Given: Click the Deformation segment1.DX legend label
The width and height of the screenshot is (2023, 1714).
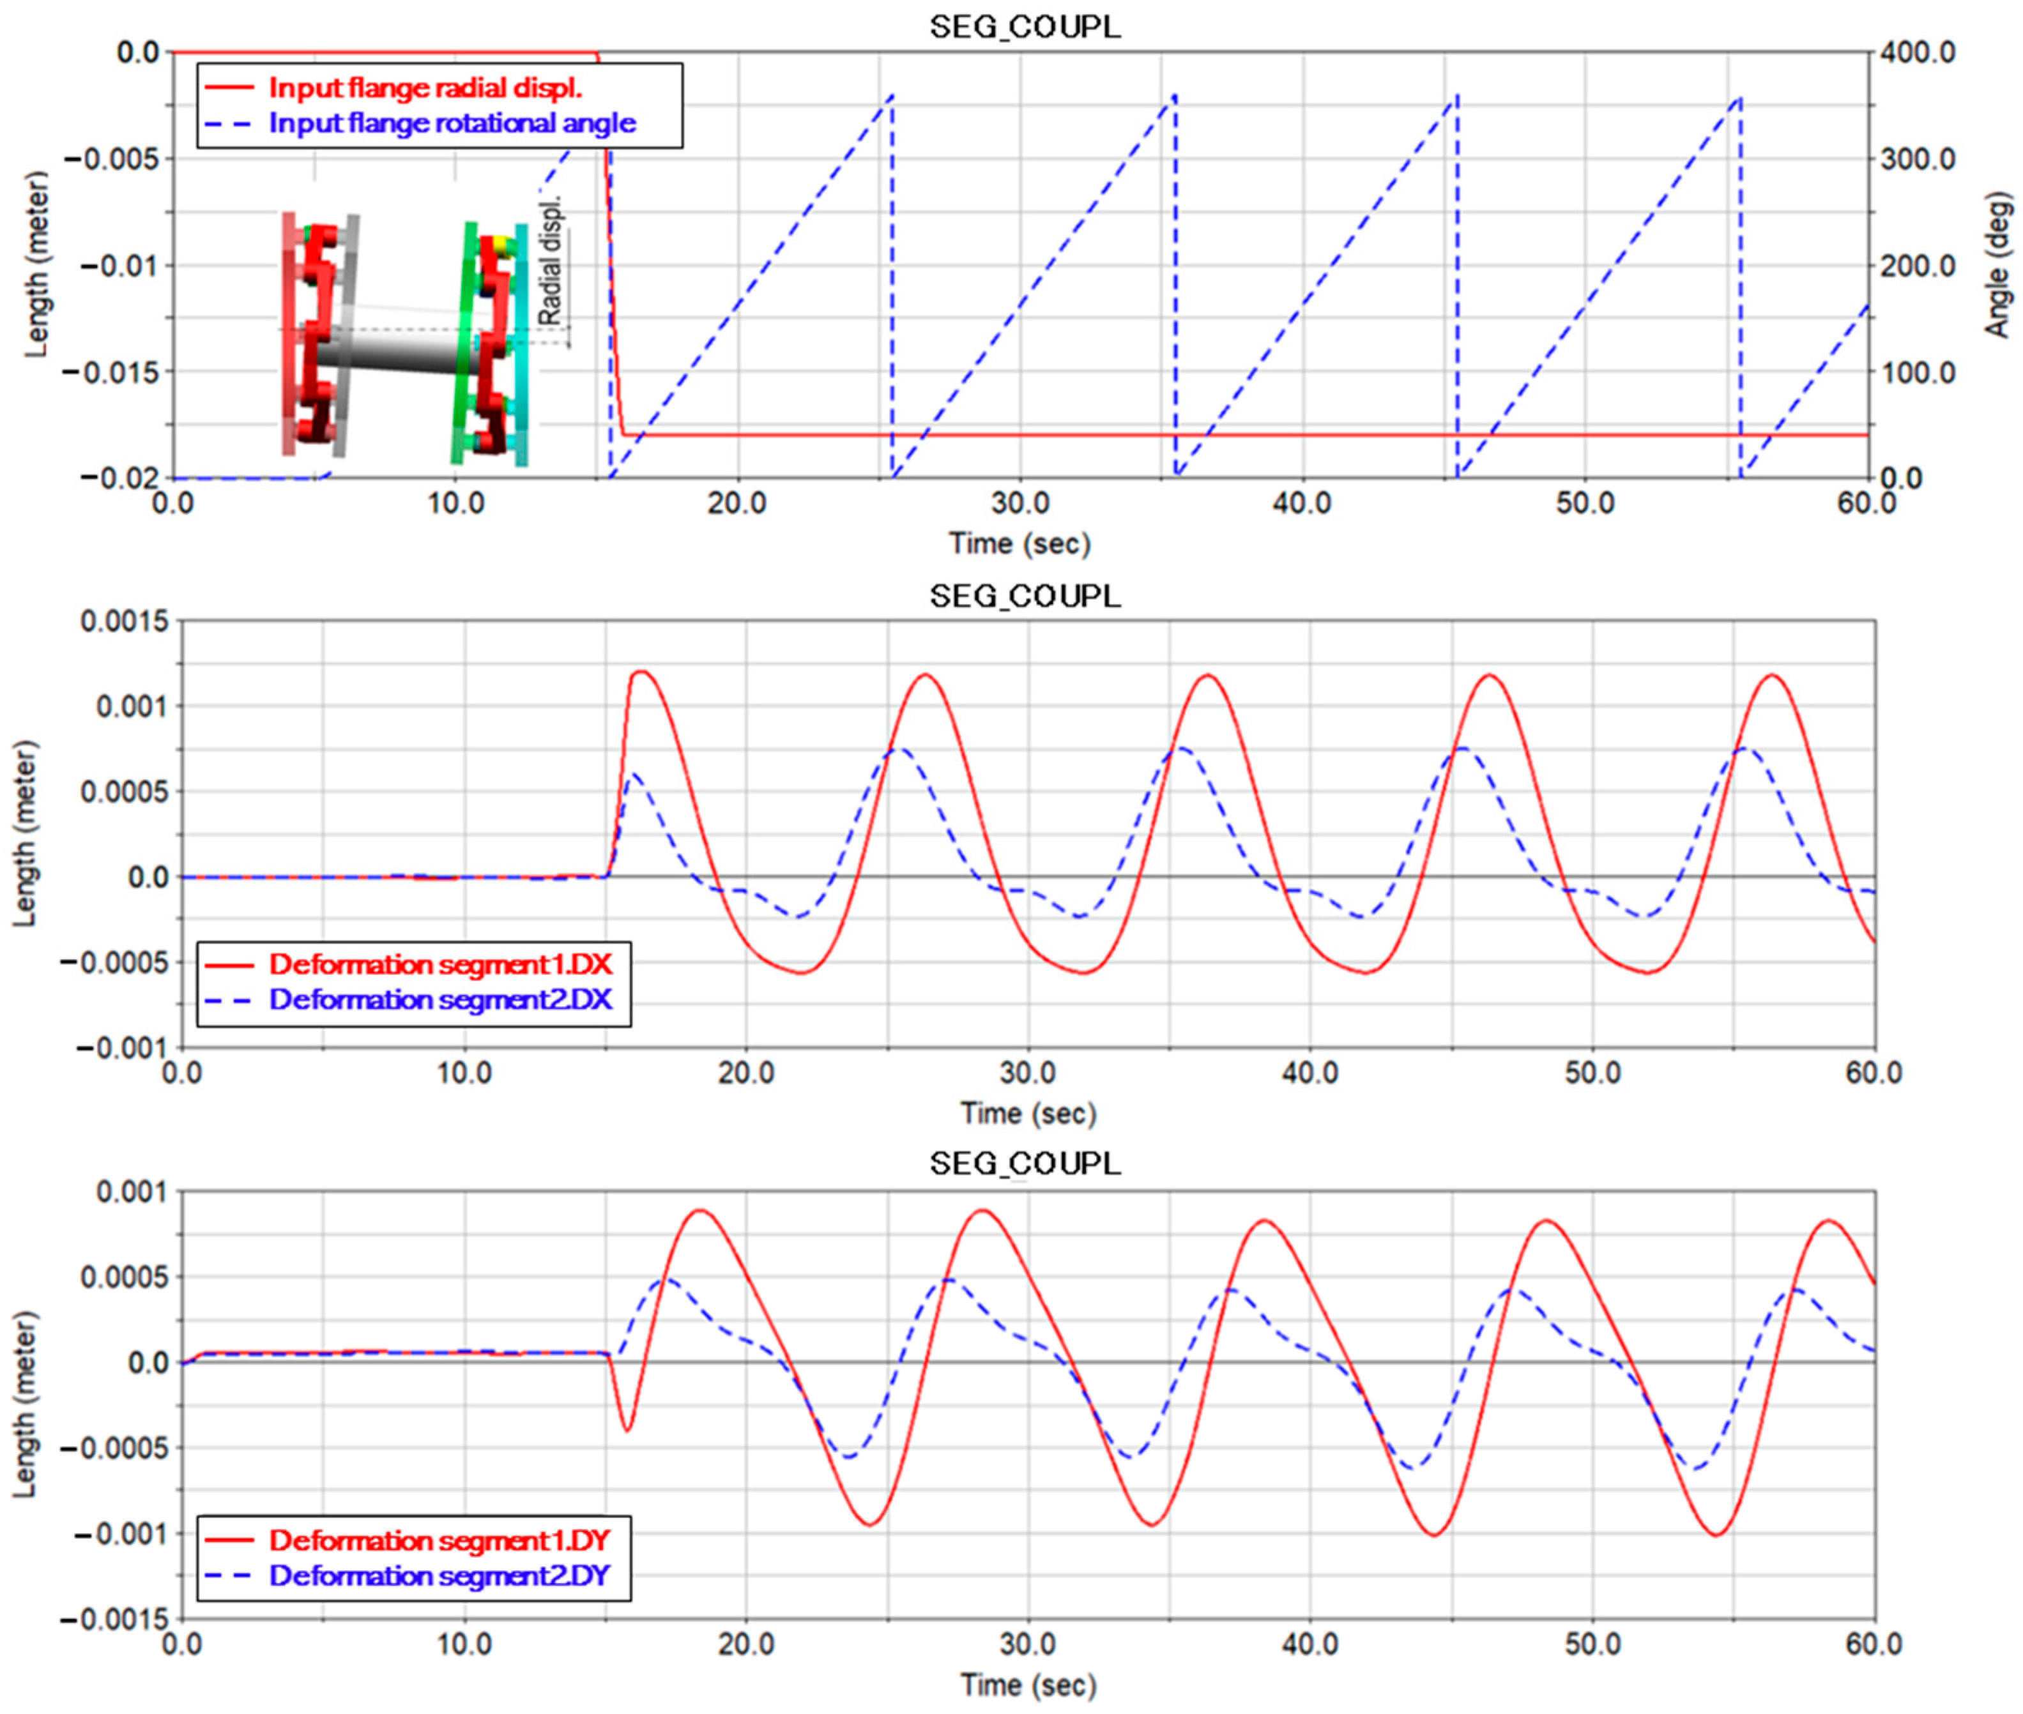Looking at the screenshot, I should (440, 965).
